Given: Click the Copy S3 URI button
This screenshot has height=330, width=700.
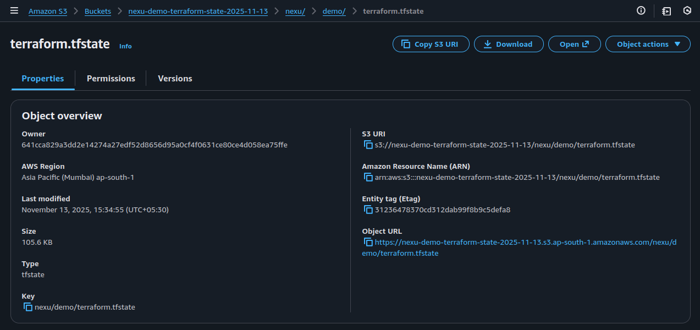Looking at the screenshot, I should (x=431, y=44).
